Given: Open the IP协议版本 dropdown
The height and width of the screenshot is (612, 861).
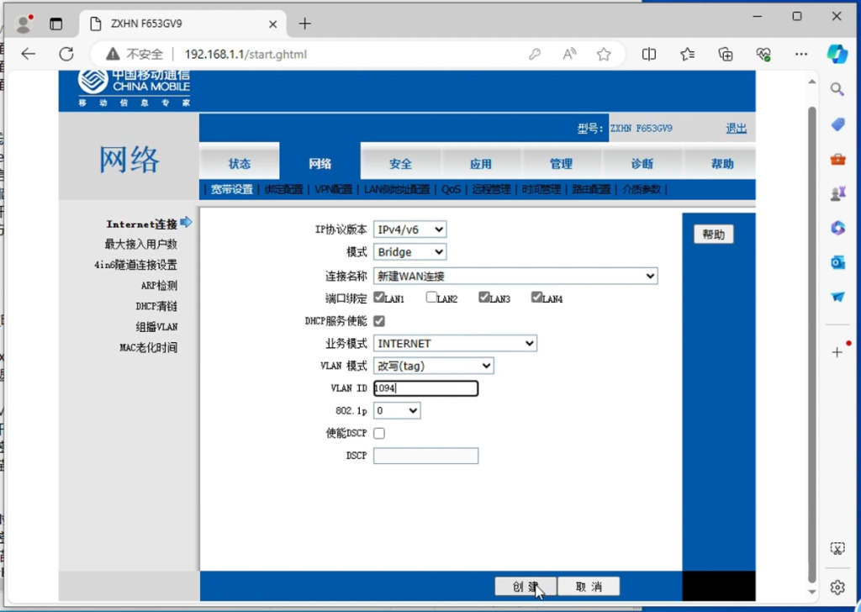Looking at the screenshot, I should pos(410,229).
